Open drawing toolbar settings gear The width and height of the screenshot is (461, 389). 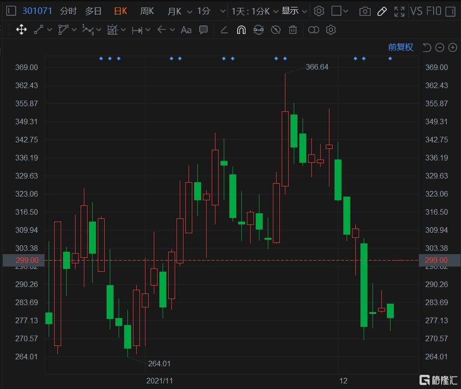click(331, 30)
